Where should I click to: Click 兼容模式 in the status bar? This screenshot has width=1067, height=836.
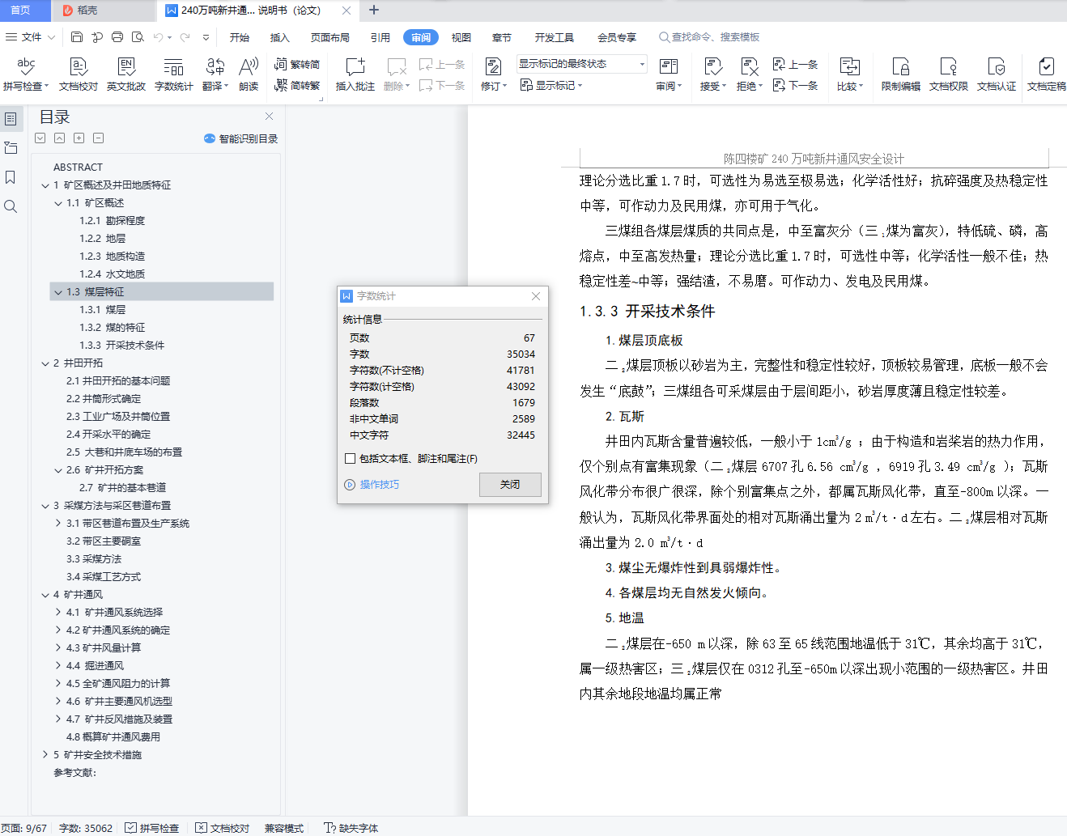point(284,828)
